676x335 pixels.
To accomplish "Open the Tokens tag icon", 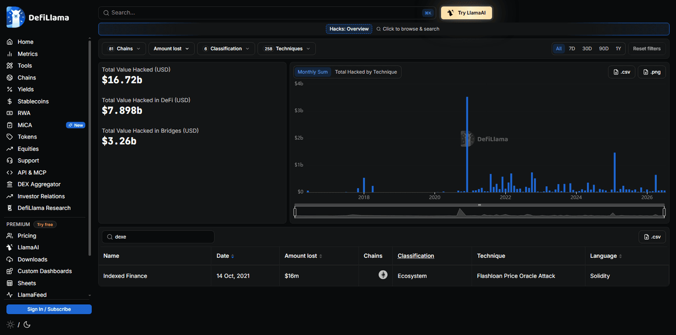I will pos(10,137).
